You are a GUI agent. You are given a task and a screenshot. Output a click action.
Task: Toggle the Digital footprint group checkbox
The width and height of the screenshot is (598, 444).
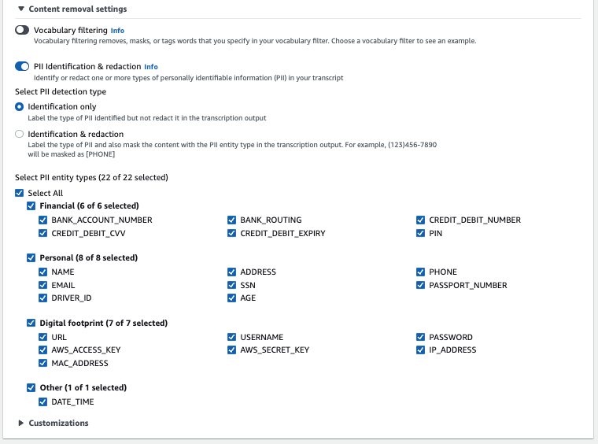click(31, 323)
